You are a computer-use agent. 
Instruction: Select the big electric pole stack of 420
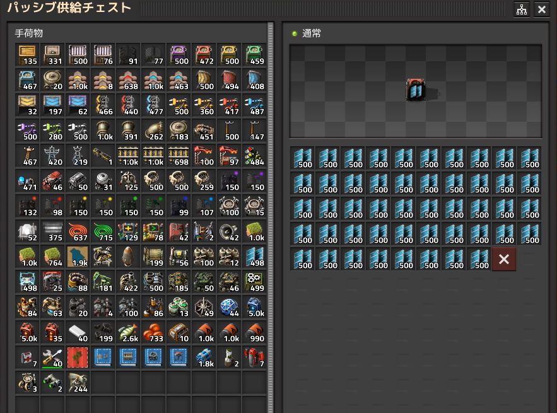(52, 156)
